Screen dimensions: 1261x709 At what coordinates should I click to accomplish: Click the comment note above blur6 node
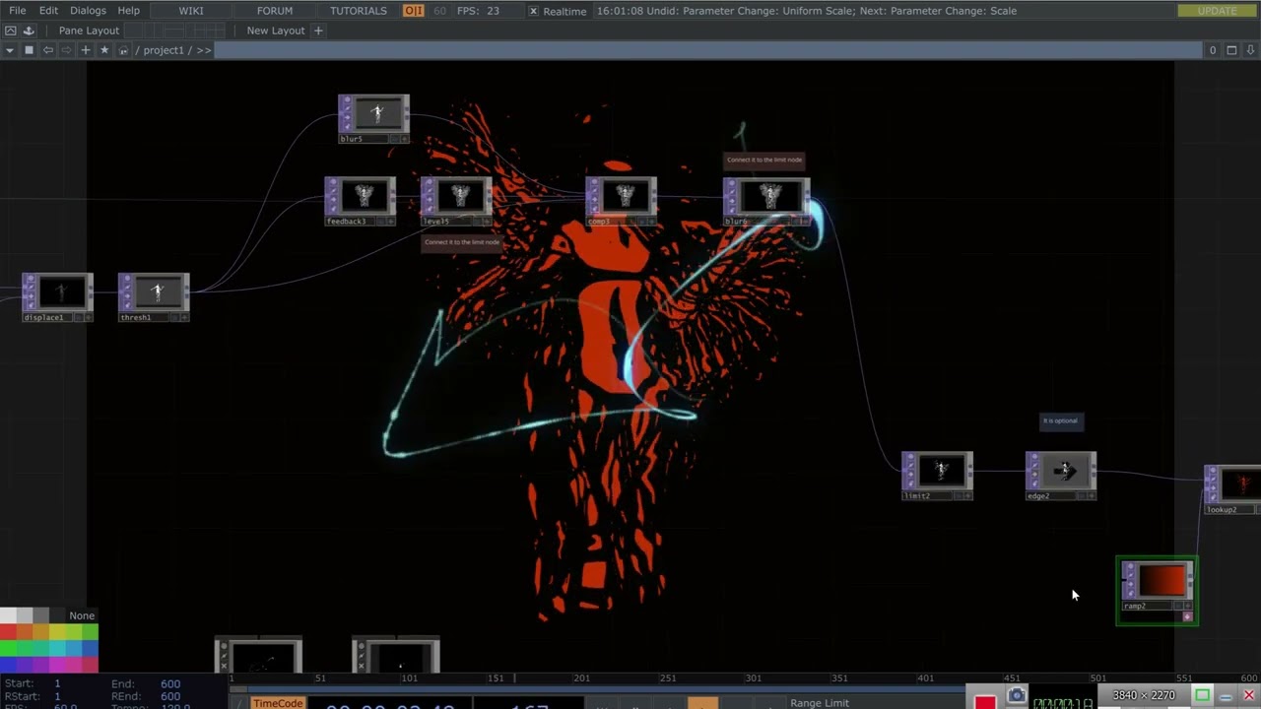(764, 160)
